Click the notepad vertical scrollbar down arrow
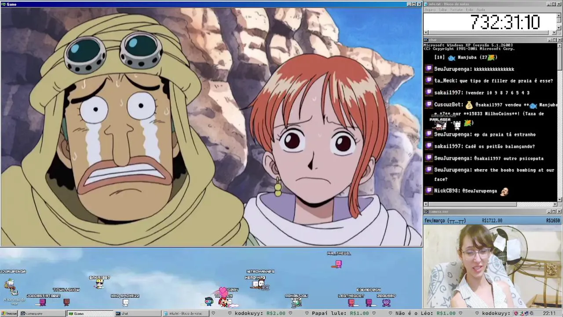563x317 pixels. tap(559, 28)
